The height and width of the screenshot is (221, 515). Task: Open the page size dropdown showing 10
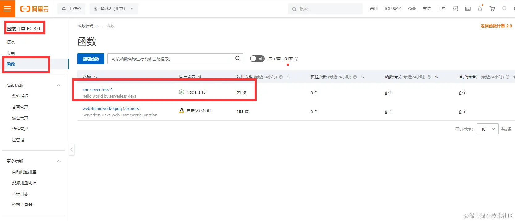(x=488, y=129)
